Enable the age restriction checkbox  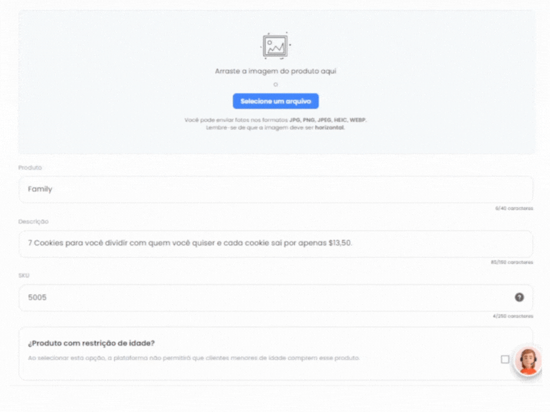click(x=505, y=359)
